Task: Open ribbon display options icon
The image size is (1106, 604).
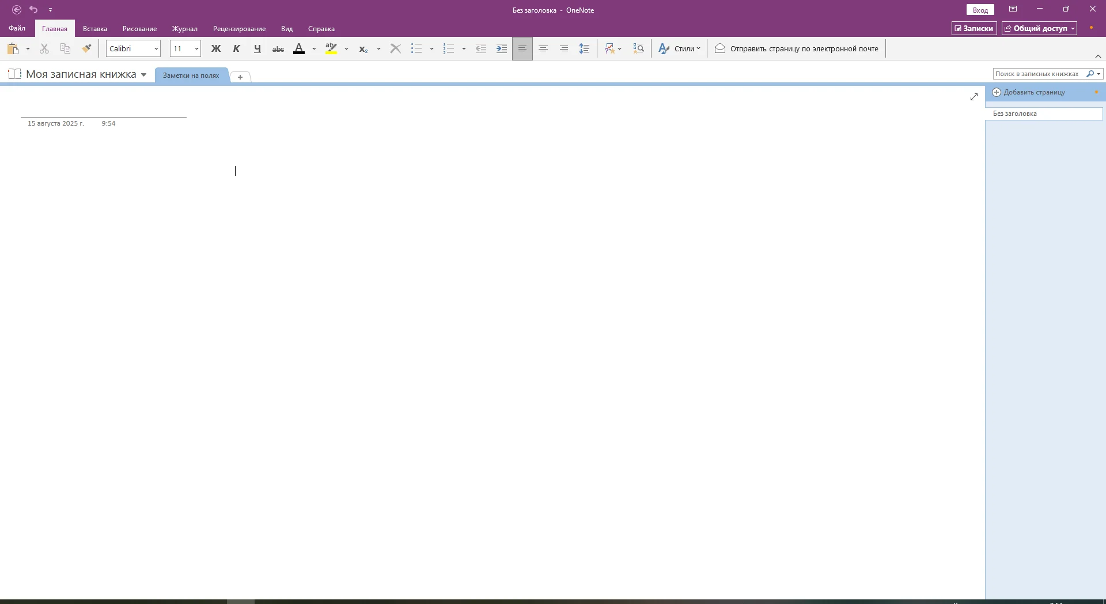Action: [1013, 9]
